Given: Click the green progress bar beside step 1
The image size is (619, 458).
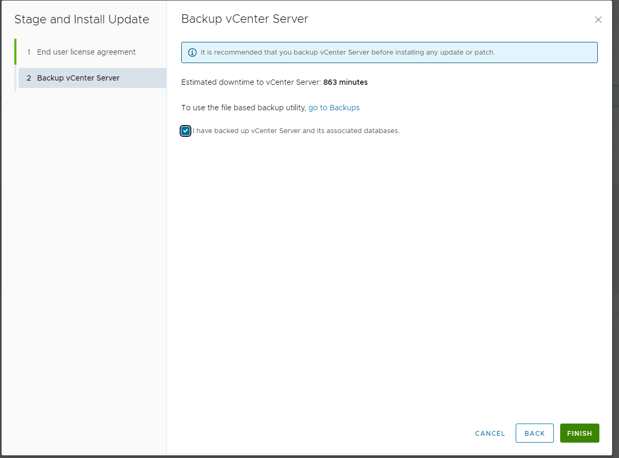Looking at the screenshot, I should (16, 51).
